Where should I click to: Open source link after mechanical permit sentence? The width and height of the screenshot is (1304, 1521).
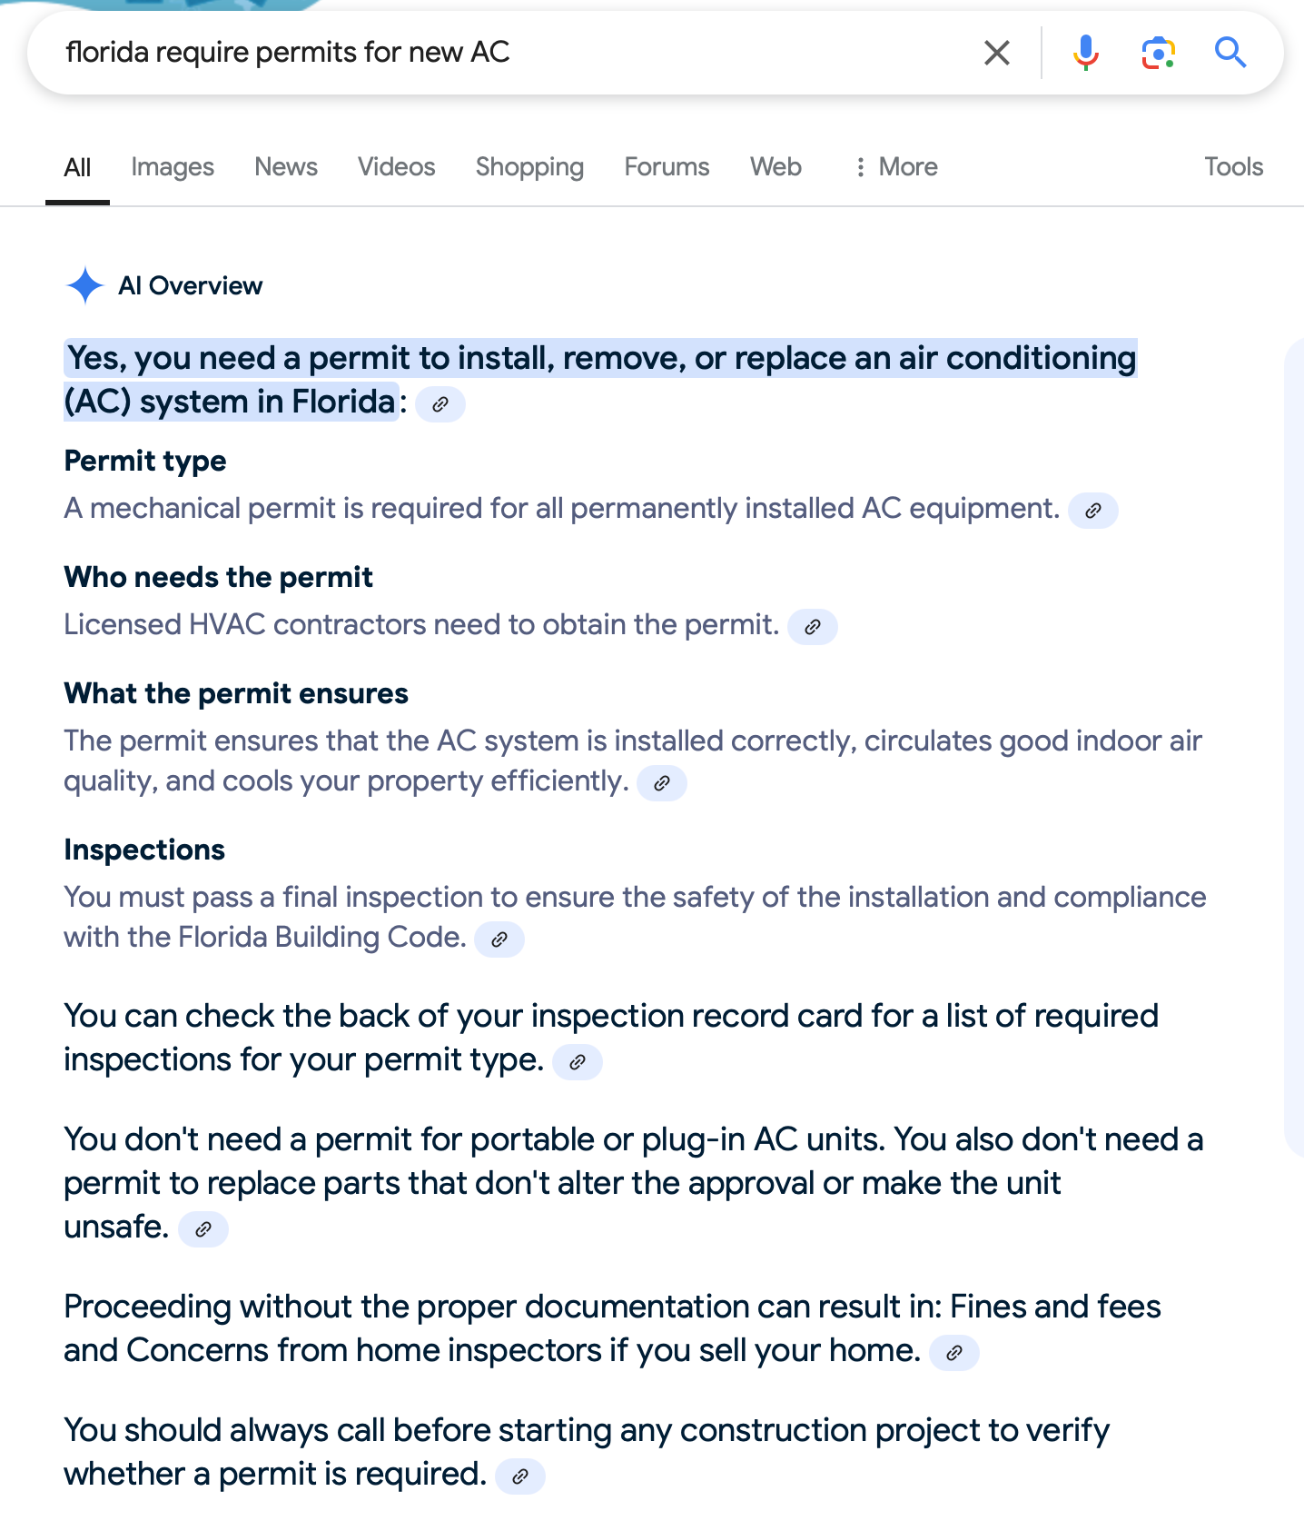point(1093,510)
